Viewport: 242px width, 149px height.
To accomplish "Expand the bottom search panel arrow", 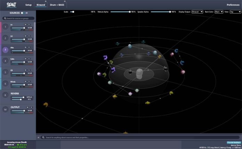I will [39, 138].
